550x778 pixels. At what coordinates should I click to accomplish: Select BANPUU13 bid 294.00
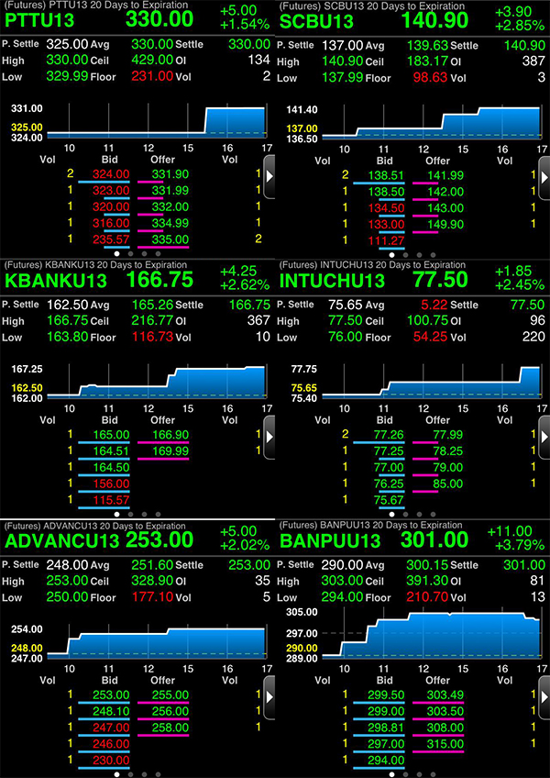(385, 760)
